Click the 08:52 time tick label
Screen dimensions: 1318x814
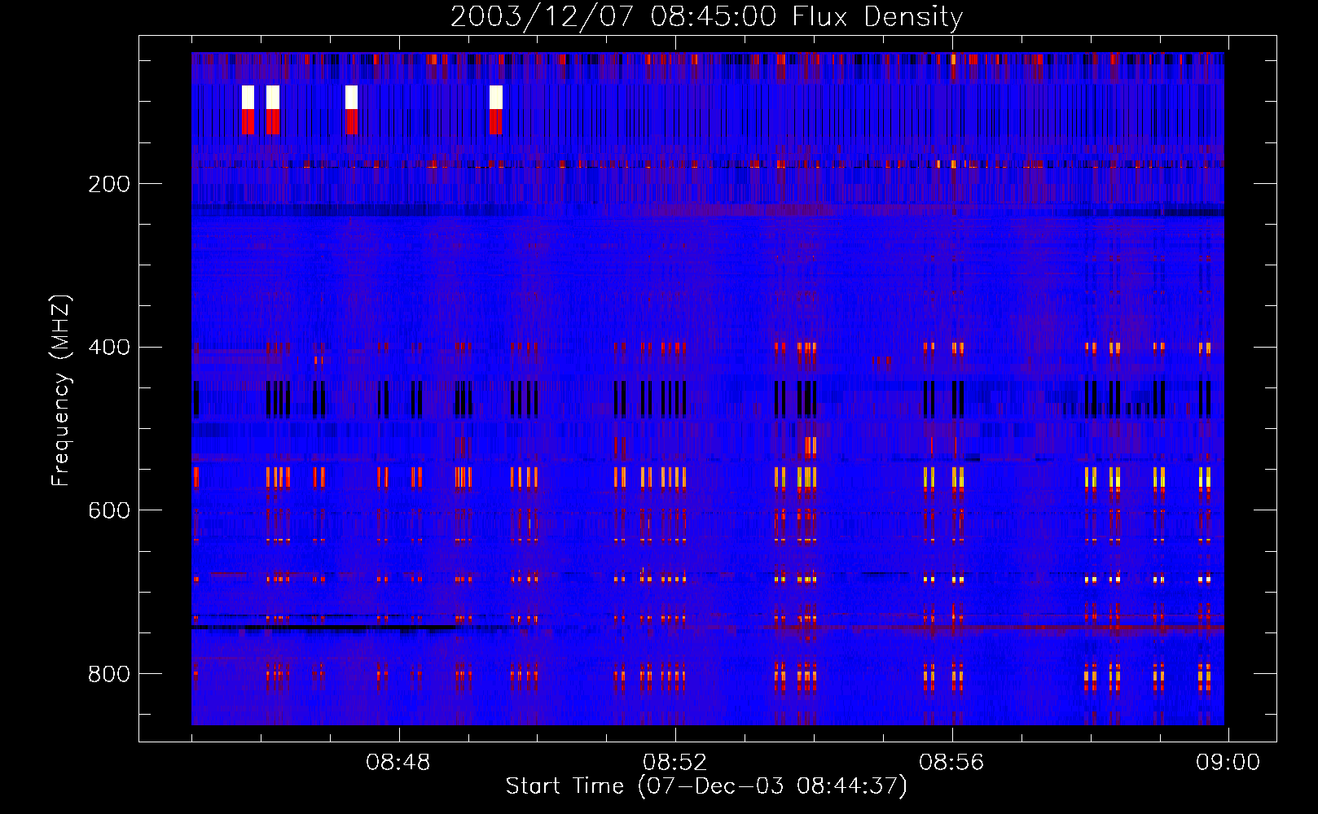[674, 763]
